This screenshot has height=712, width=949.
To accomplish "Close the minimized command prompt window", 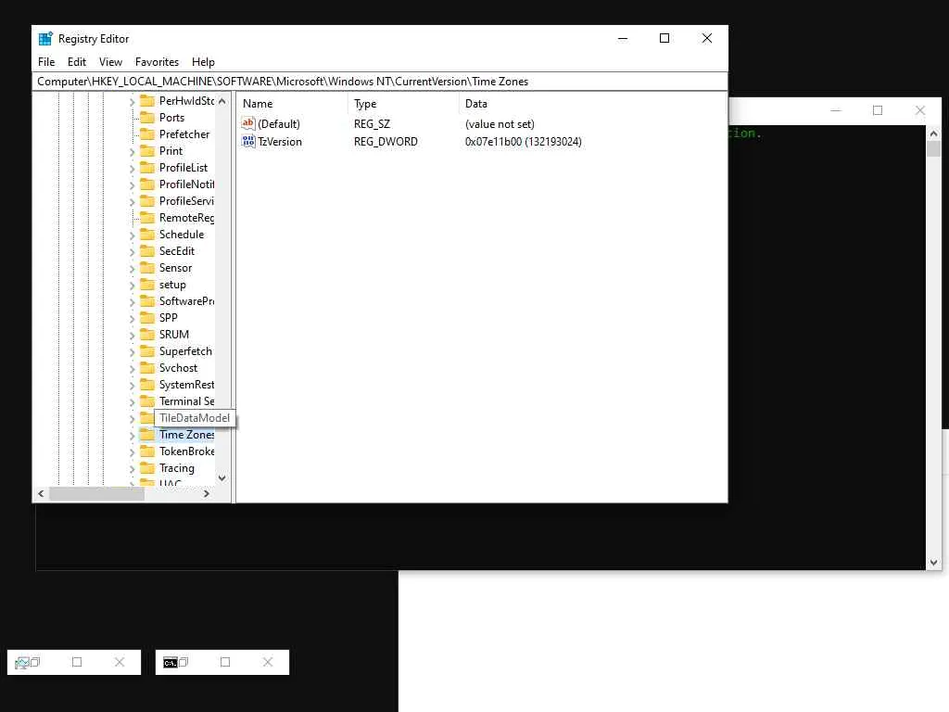I will pyautogui.click(x=268, y=662).
